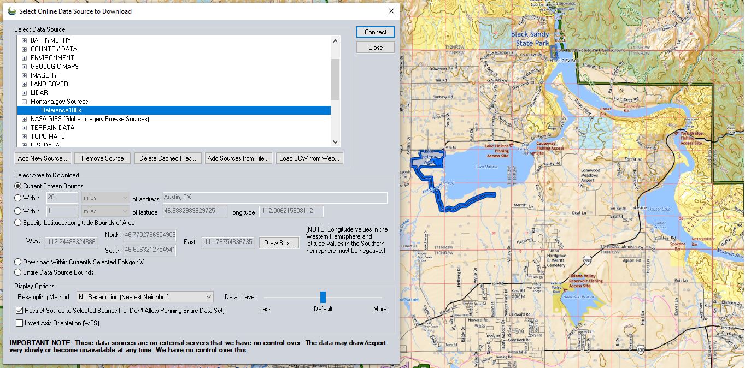Image resolution: width=745 pixels, height=368 pixels.
Task: Select Current Screen Bounds option
Action: click(18, 186)
